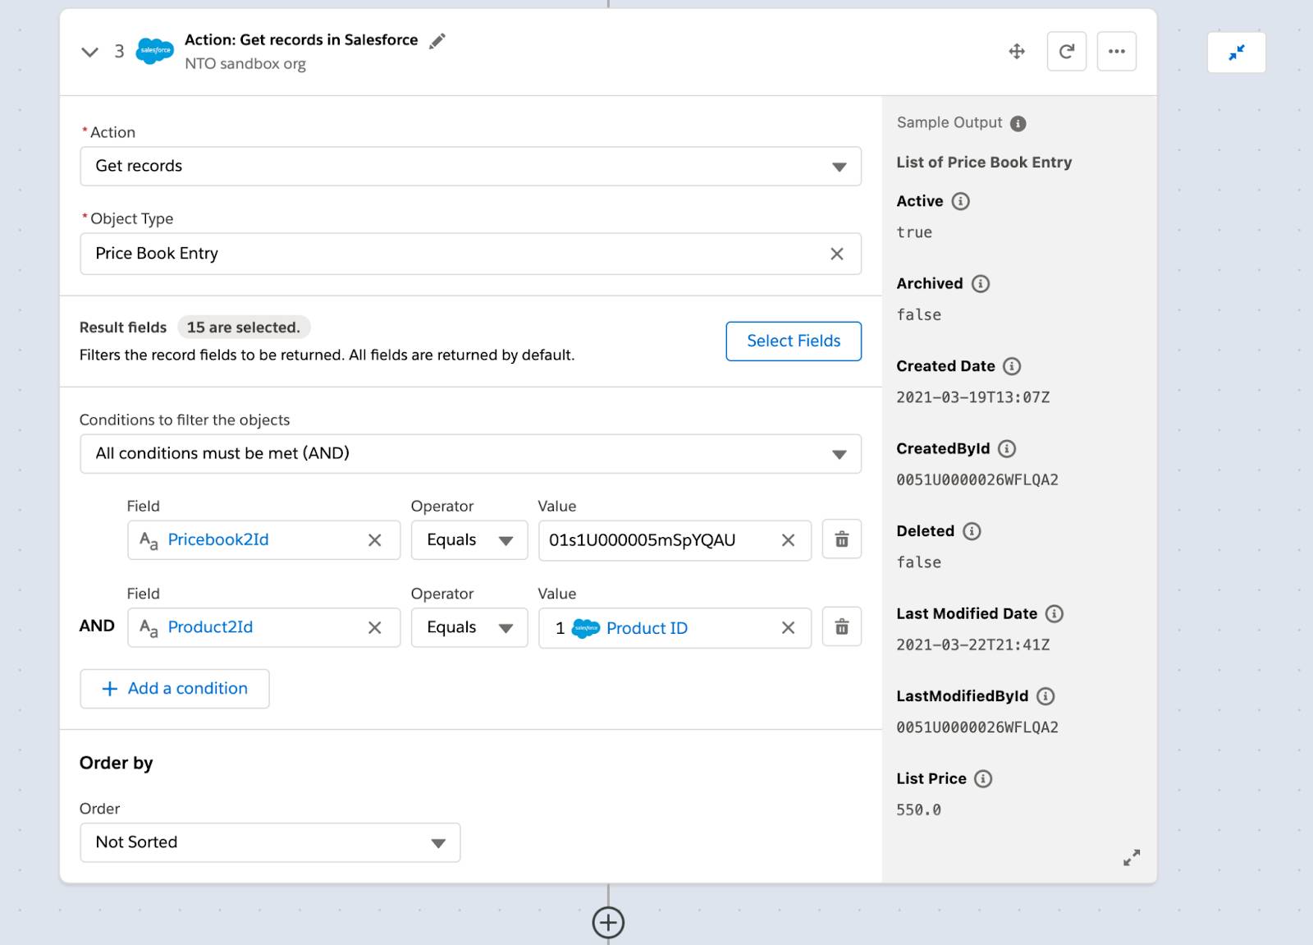Click the info icon next to Last Modified Date
1313x945 pixels.
1055,614
